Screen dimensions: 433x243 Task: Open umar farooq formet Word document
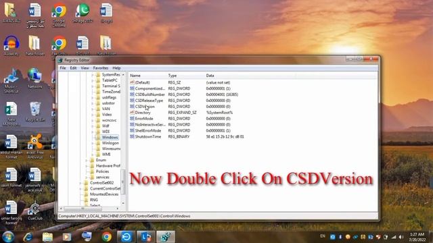(11, 213)
